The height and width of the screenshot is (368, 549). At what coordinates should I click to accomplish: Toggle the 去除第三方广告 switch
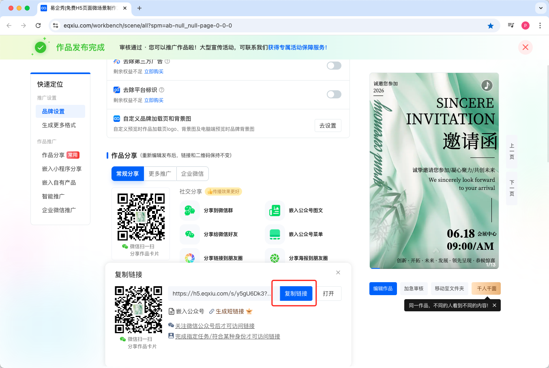(x=334, y=66)
